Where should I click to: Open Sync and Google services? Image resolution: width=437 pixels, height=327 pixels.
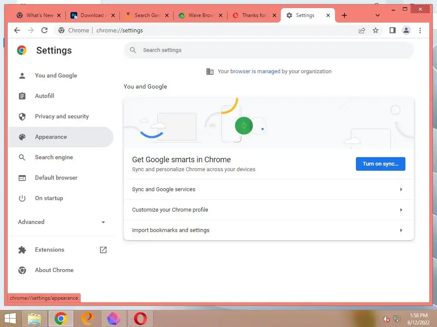269,189
